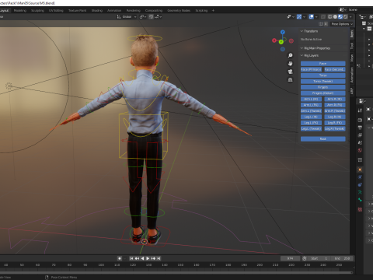Click the End frame field
Image resolution: width=373 pixels, height=280 pixels.
click(342, 258)
